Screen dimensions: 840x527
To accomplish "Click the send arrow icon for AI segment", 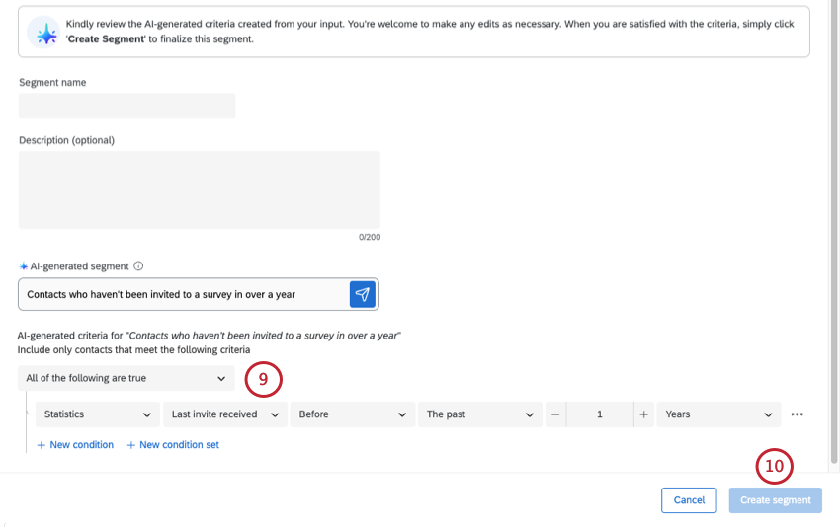I will click(x=362, y=294).
